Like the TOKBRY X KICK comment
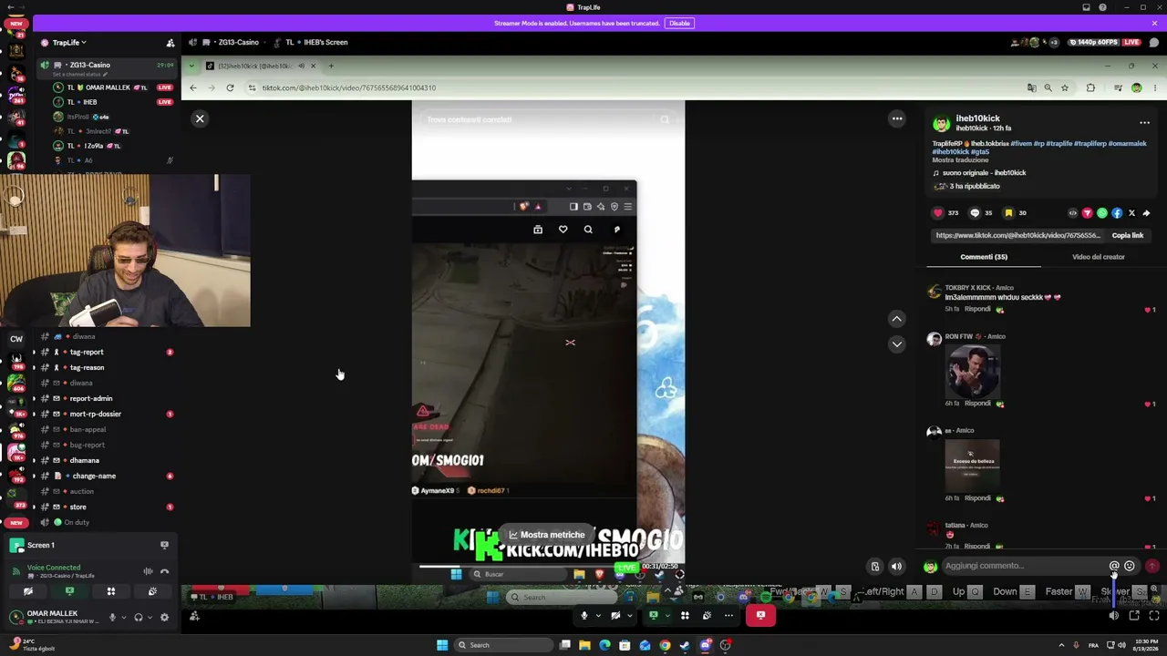 [x=1147, y=310]
